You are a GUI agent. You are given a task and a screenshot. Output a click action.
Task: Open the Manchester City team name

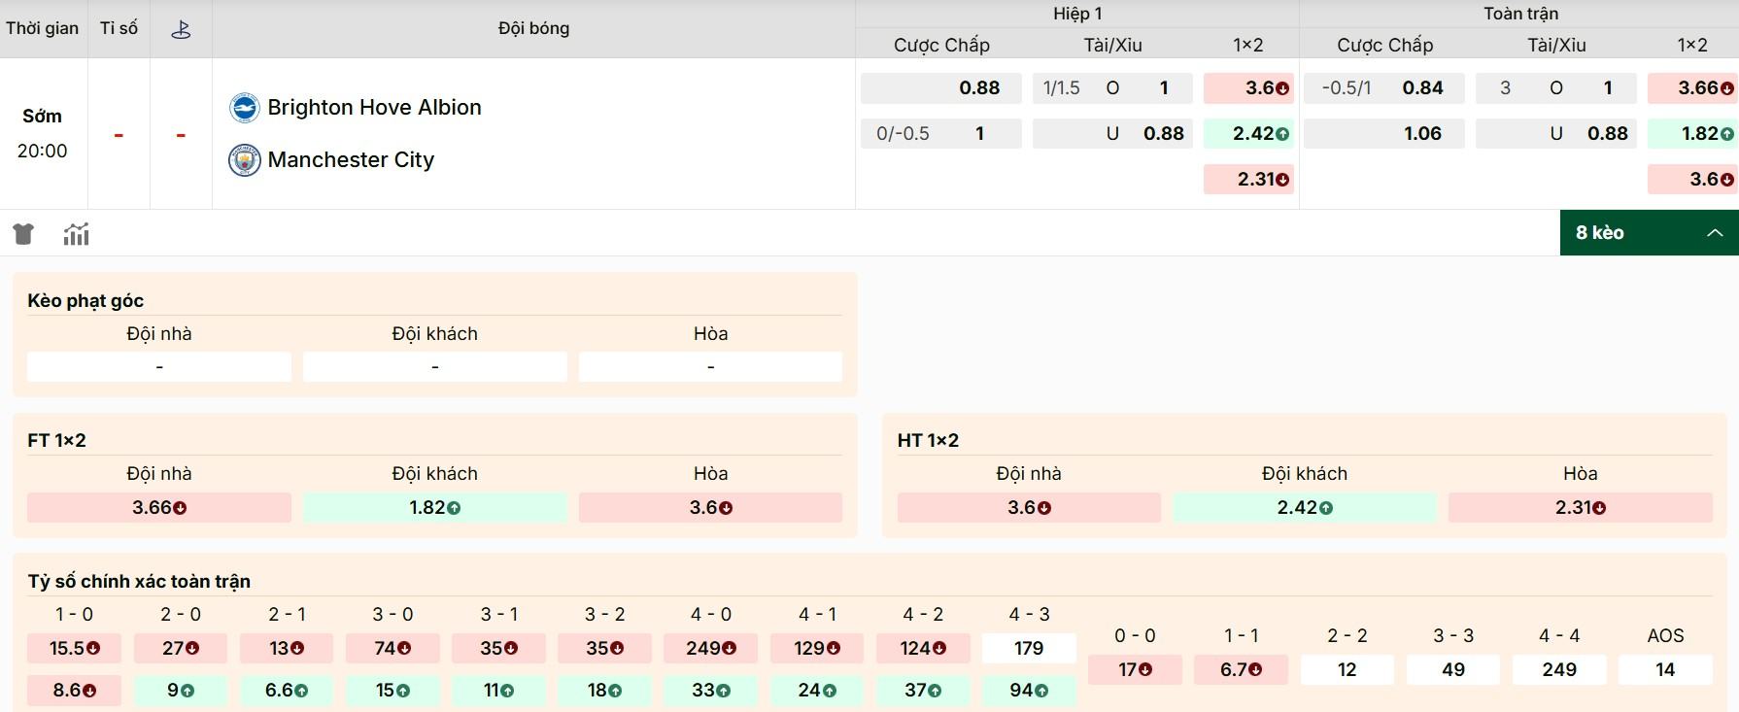pyautogui.click(x=351, y=160)
